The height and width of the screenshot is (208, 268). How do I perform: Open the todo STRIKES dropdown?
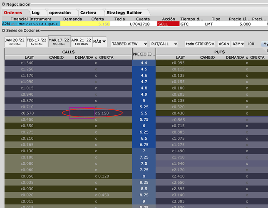pos(200,44)
